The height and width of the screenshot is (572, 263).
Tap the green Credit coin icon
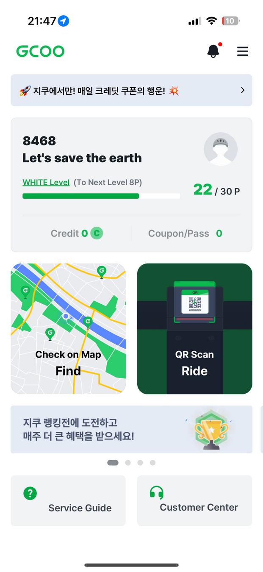click(97, 233)
